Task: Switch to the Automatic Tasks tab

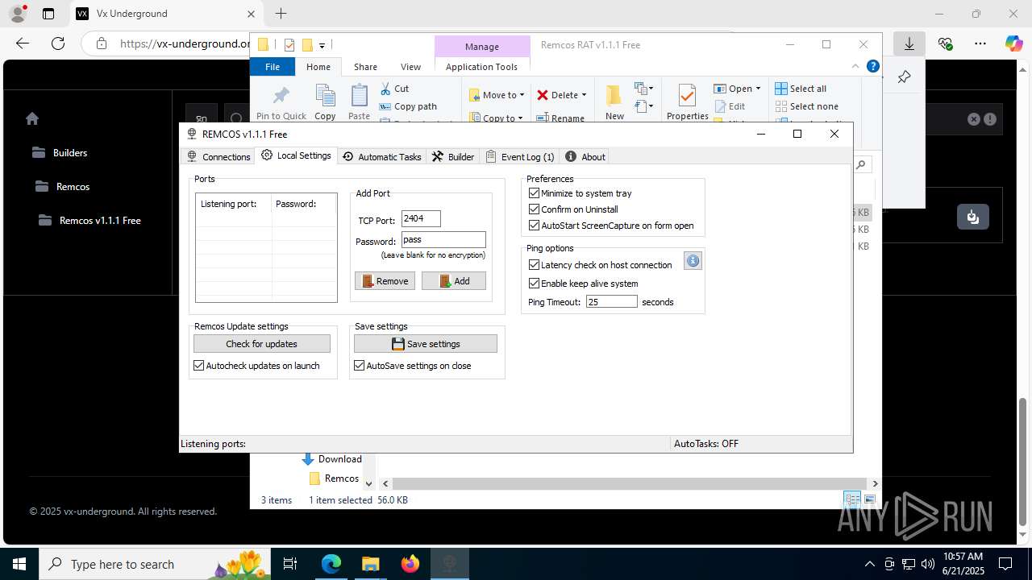Action: pos(382,156)
